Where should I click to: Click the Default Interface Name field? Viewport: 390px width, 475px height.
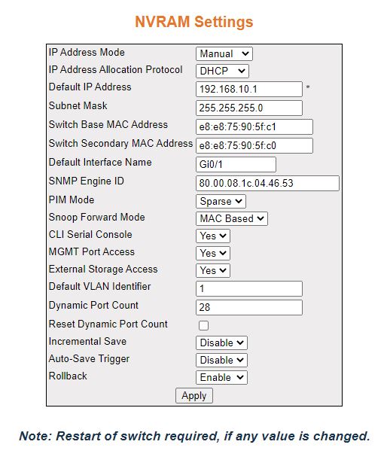coord(236,164)
